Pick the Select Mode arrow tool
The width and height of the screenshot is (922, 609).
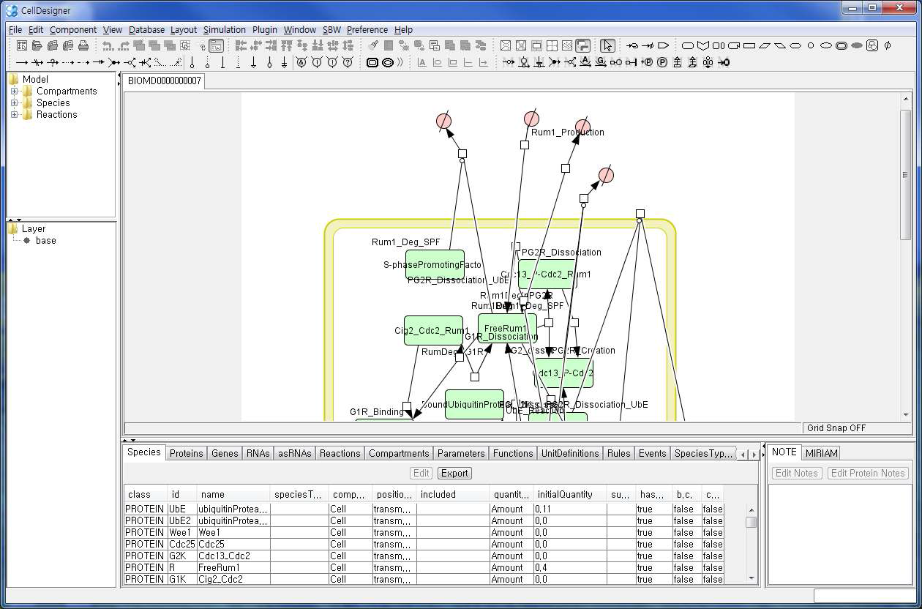pyautogui.click(x=607, y=45)
